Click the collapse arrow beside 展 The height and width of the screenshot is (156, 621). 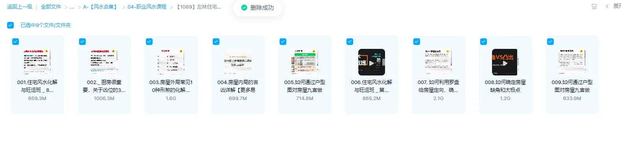tap(607, 6)
